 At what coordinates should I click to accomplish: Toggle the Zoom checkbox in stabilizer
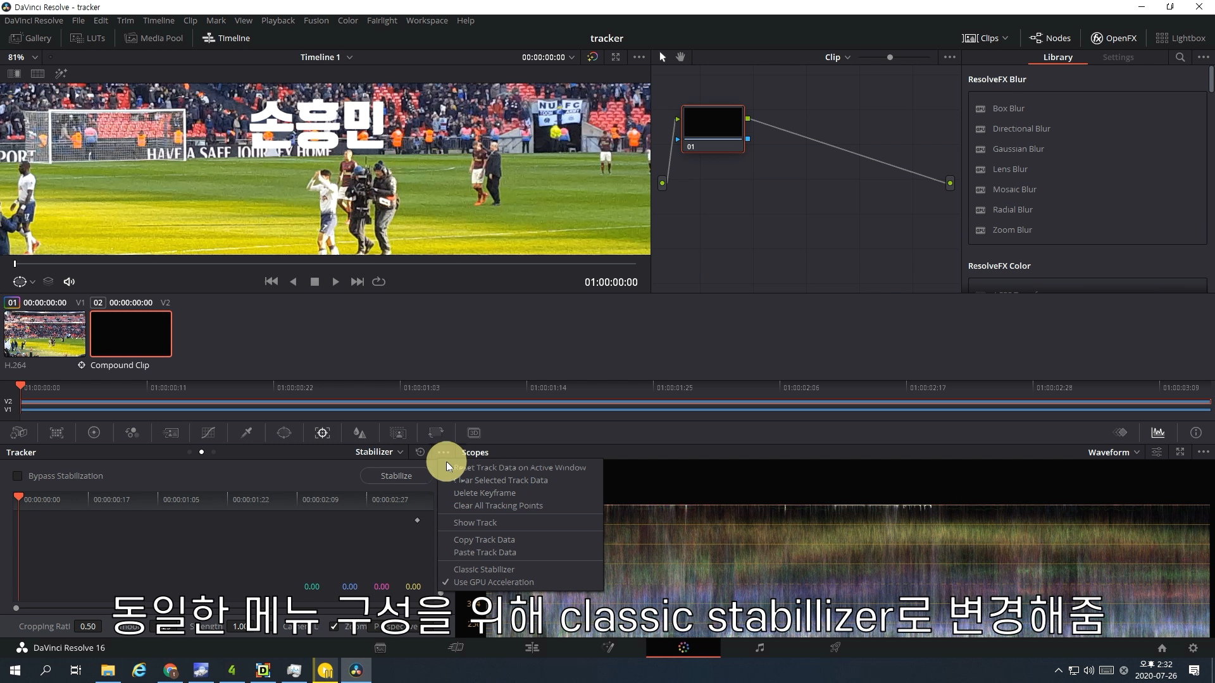click(x=334, y=626)
